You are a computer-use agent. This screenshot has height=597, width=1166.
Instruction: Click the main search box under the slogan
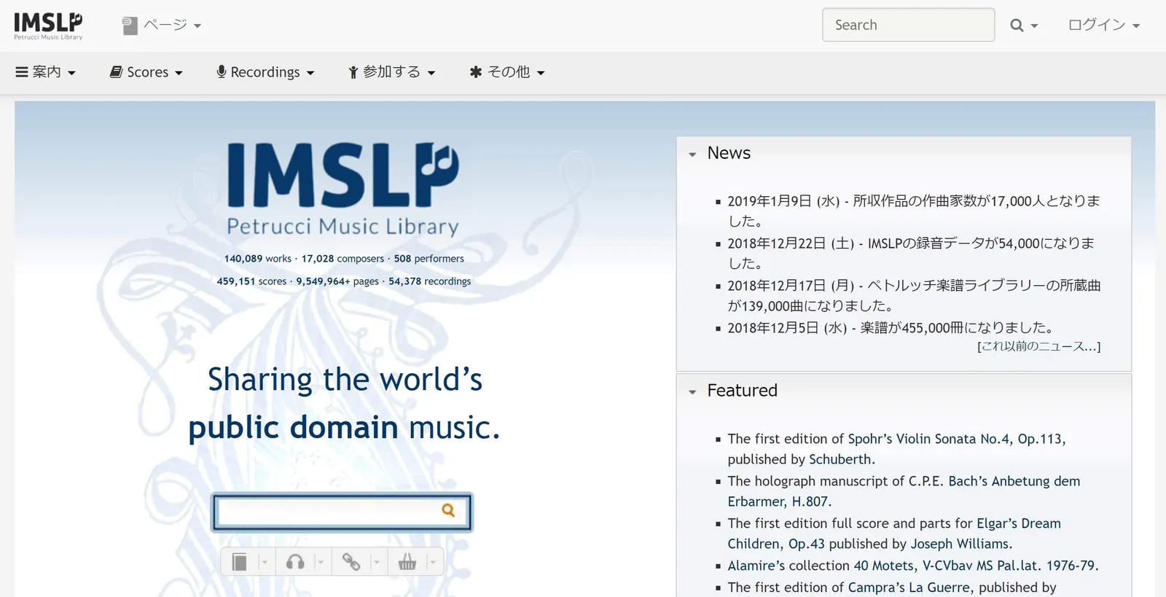pos(342,512)
